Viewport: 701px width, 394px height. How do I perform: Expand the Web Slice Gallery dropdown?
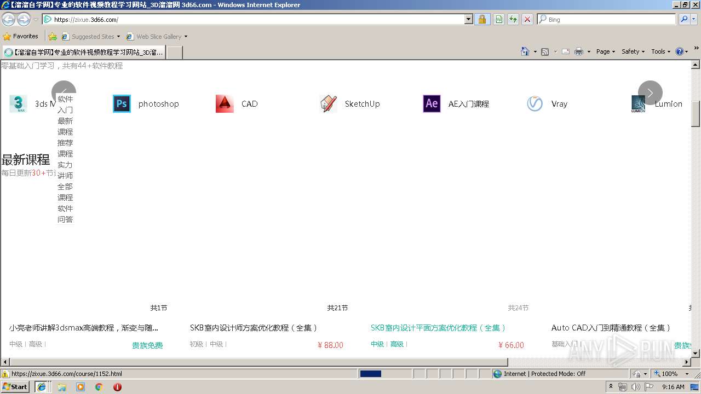click(x=186, y=37)
